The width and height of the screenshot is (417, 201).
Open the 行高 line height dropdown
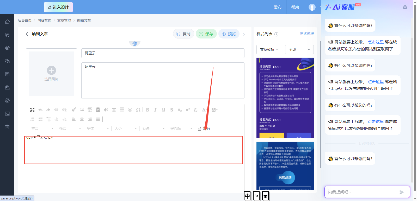154,128
